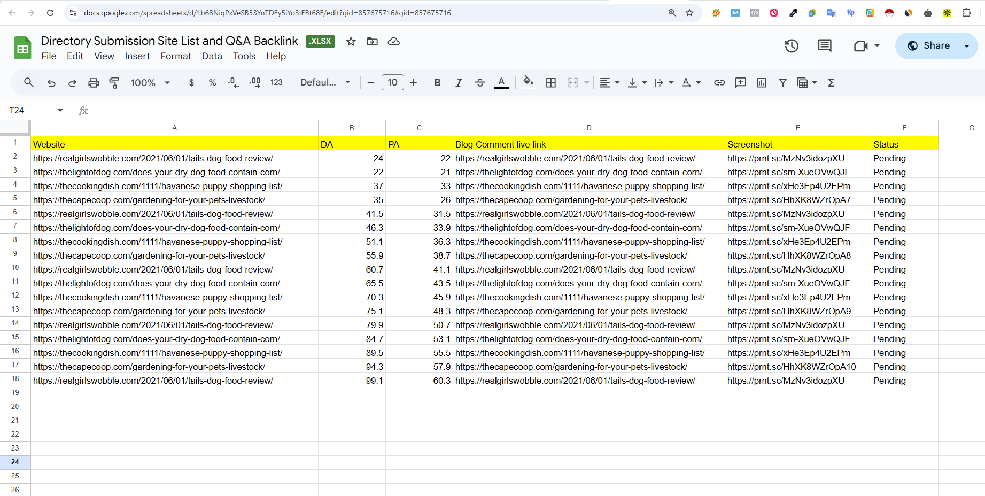Open fill color bucket picker
Screen dimensions: 985x496
(x=528, y=82)
